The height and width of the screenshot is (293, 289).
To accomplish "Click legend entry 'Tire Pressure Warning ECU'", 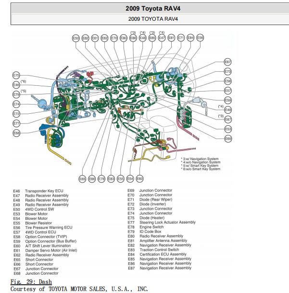I will click(49, 227).
